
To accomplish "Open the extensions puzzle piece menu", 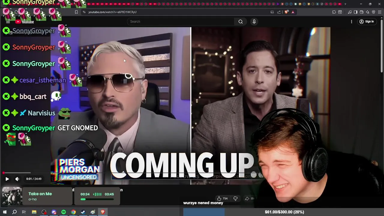I will point(334,12).
